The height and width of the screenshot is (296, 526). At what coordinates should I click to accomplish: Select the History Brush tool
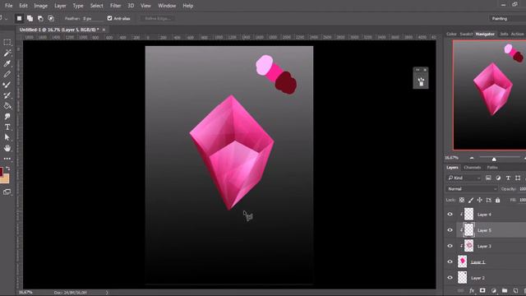point(7,95)
